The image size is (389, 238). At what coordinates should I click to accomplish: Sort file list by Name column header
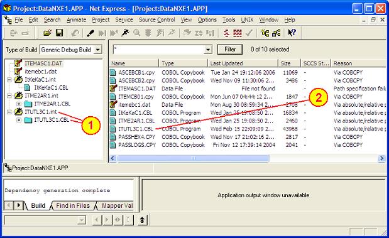pyautogui.click(x=134, y=63)
